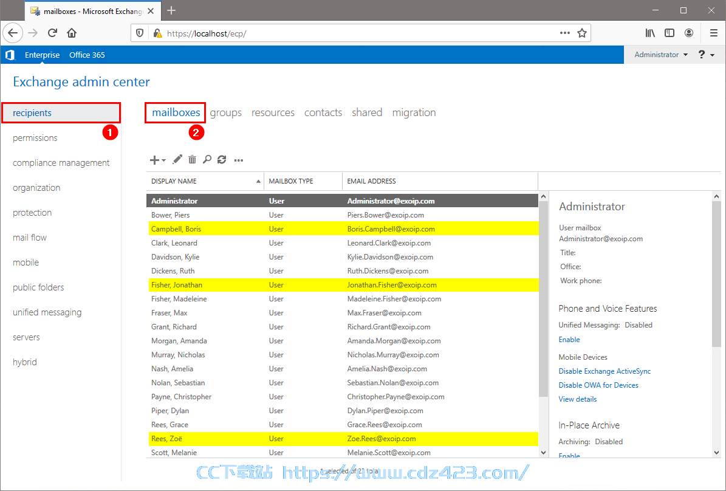Search mailboxes with magnifier icon
This screenshot has height=491, width=726.
pos(207,160)
